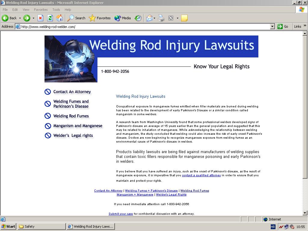
Task: Open the History clock icon
Action: pos(138,18)
